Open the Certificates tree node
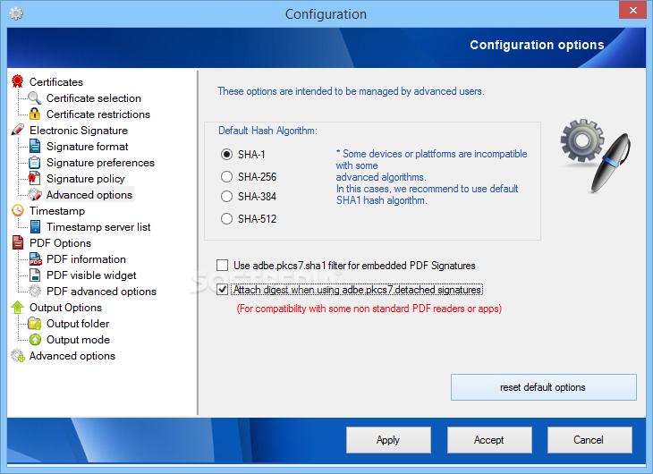 56,82
